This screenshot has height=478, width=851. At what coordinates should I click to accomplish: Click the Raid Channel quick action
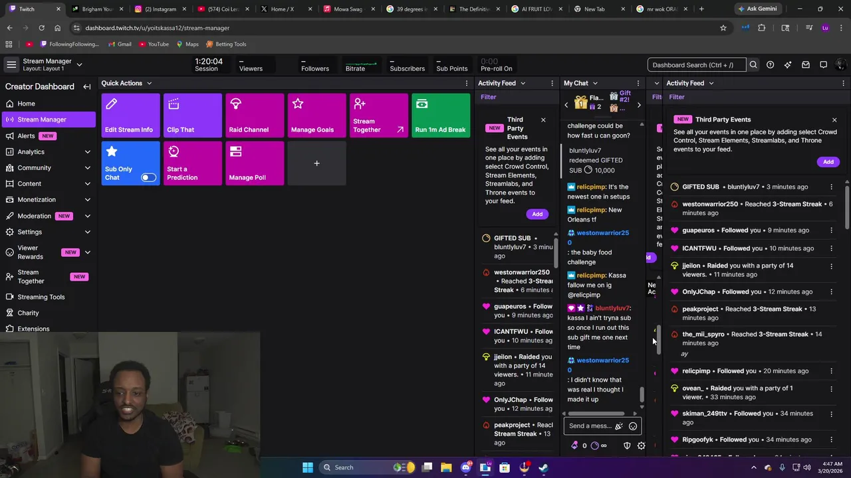255,116
